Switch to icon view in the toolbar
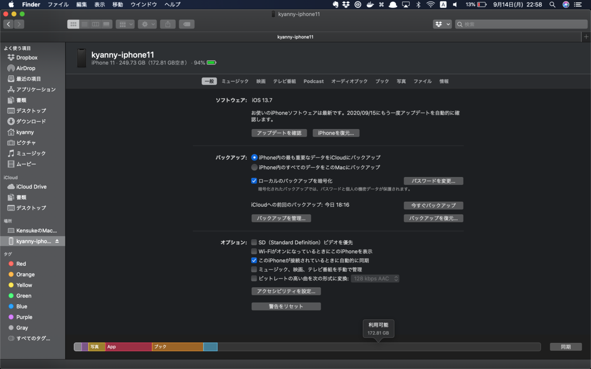This screenshot has width=591, height=369. point(73,24)
